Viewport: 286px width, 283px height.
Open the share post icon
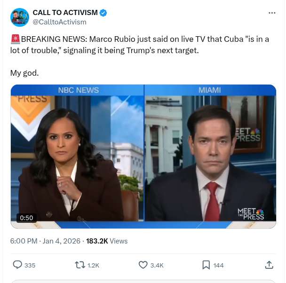point(269,265)
